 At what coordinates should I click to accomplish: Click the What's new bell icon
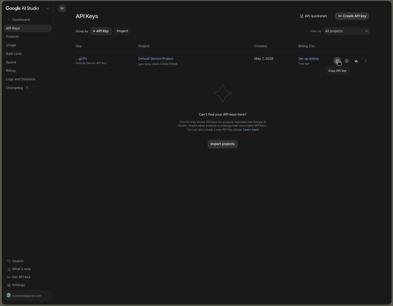[9, 269]
